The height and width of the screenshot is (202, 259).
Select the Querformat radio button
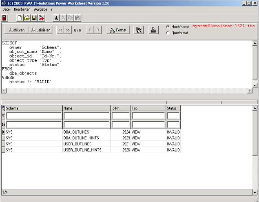pos(168,33)
